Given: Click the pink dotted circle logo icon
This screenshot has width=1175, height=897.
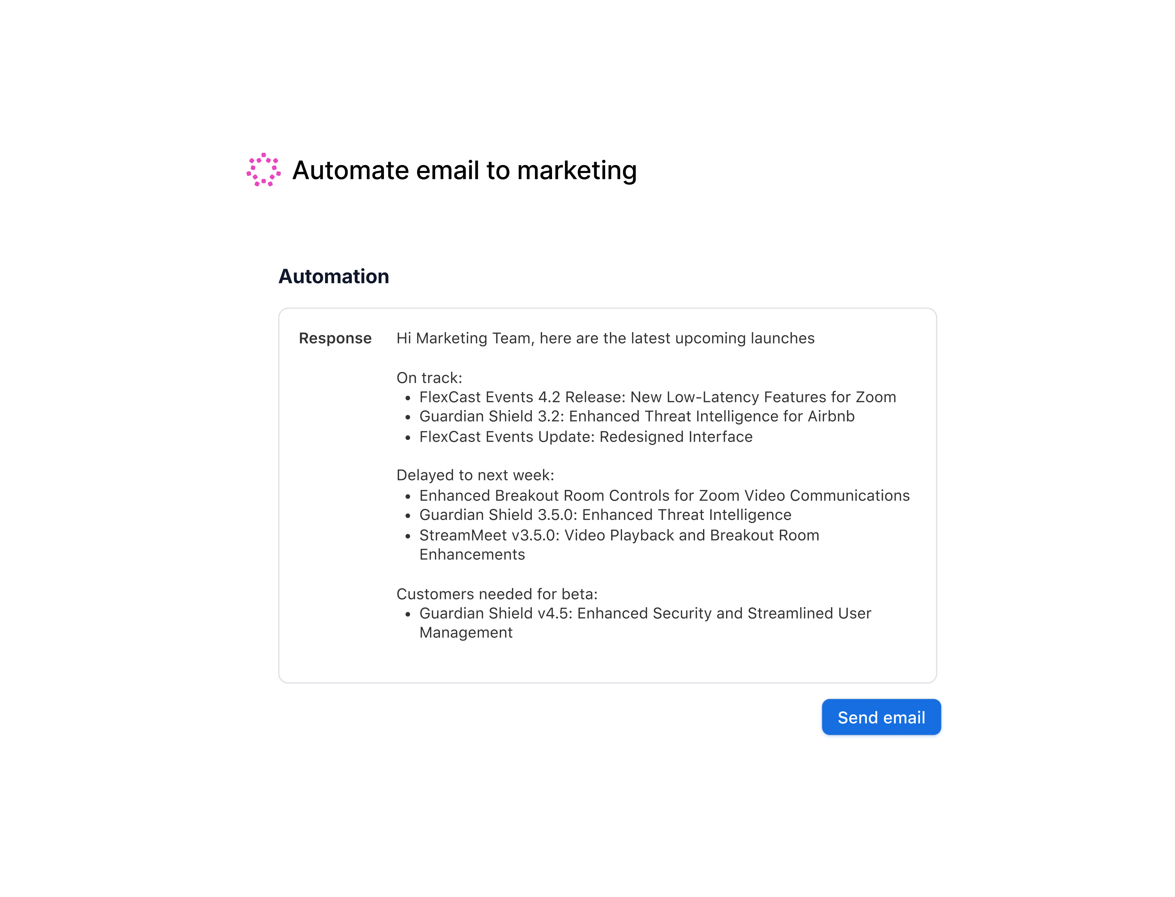Looking at the screenshot, I should click(263, 170).
